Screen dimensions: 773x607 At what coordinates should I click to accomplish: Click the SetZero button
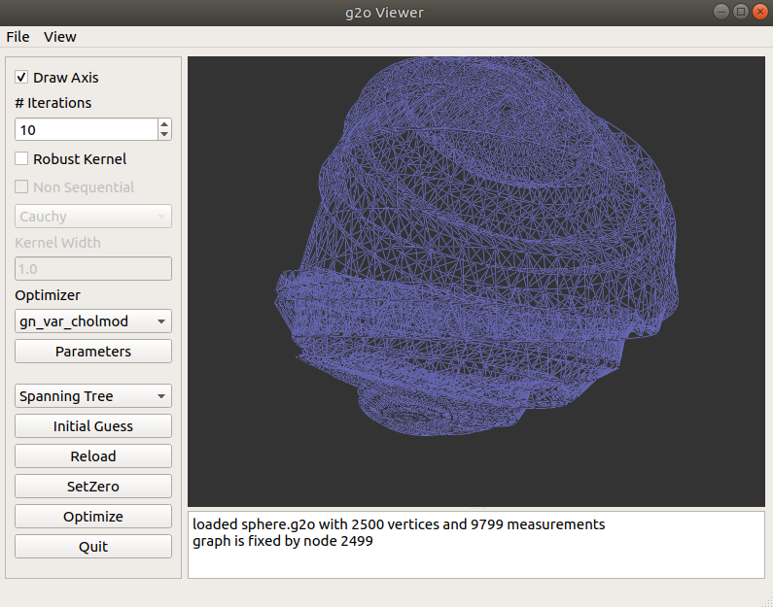pos(93,487)
